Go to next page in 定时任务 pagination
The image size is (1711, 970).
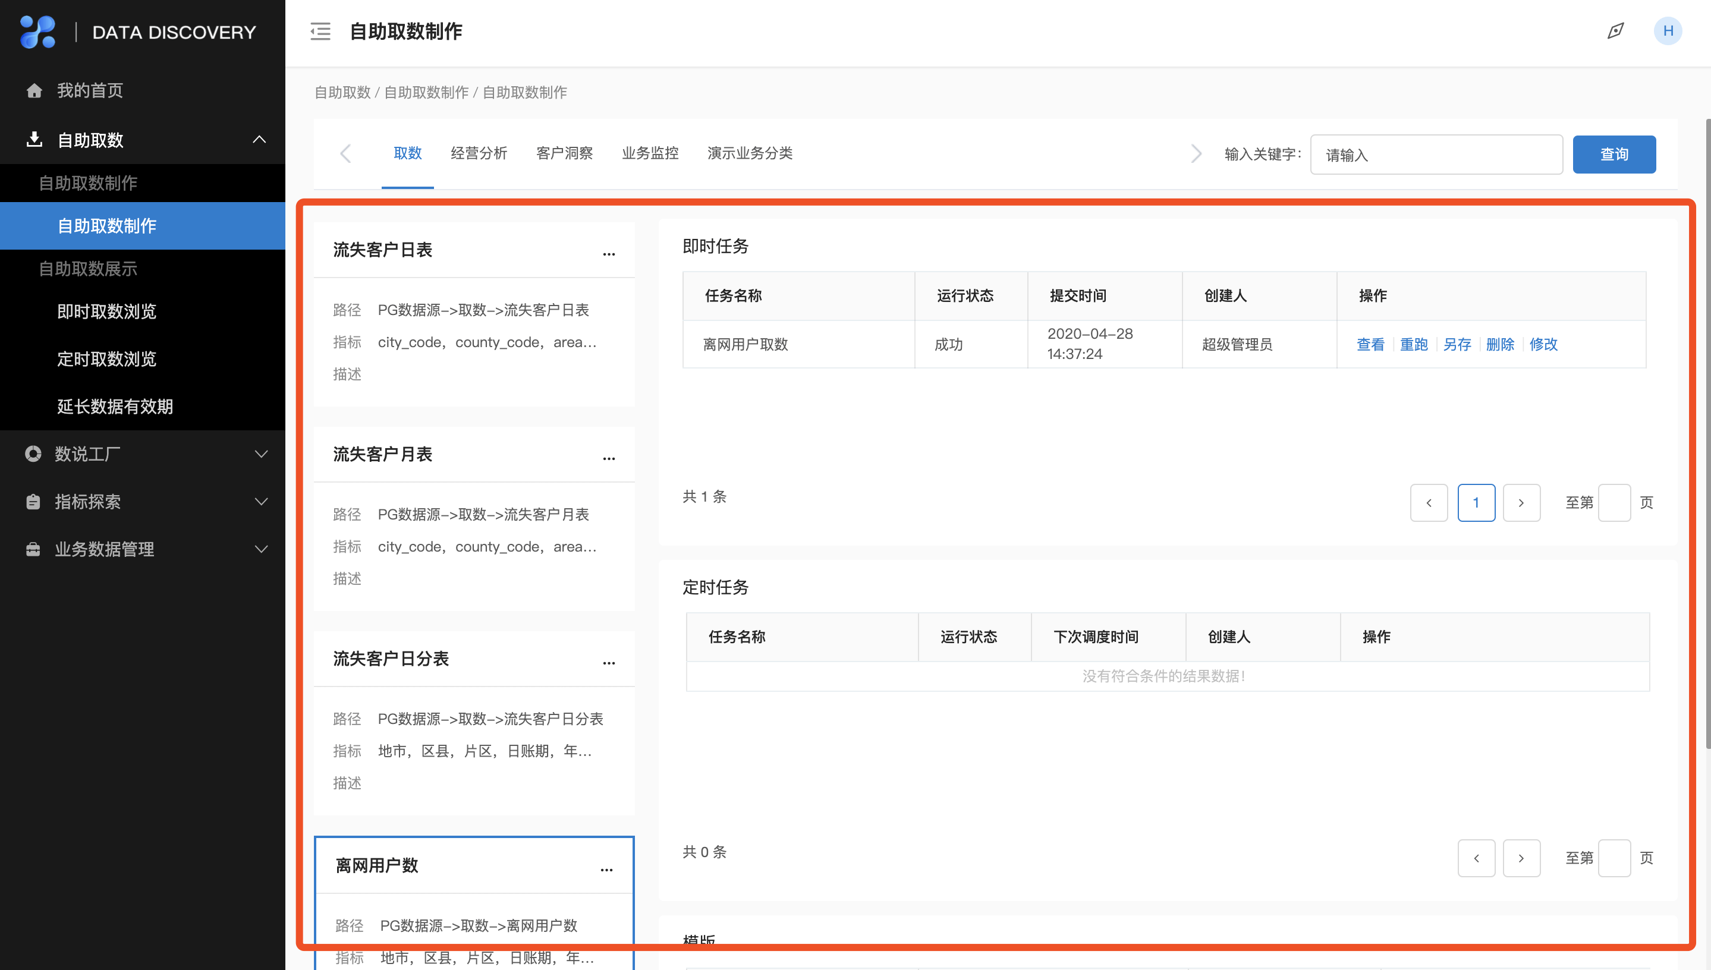pos(1521,858)
